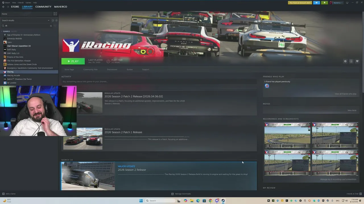This screenshot has width=364, height=204.
Task: Open the MAHERCO profile tab
Action: pyautogui.click(x=61, y=7)
